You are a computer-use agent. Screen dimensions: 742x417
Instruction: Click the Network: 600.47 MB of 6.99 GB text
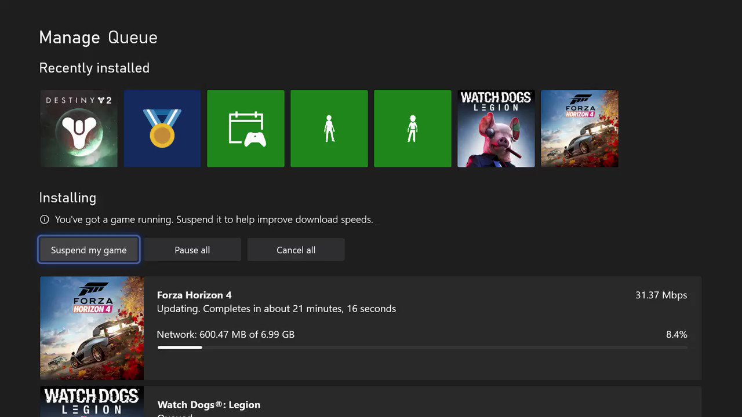tap(225, 334)
